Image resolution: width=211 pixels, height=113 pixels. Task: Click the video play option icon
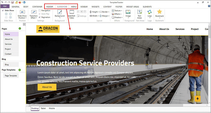(78, 12)
